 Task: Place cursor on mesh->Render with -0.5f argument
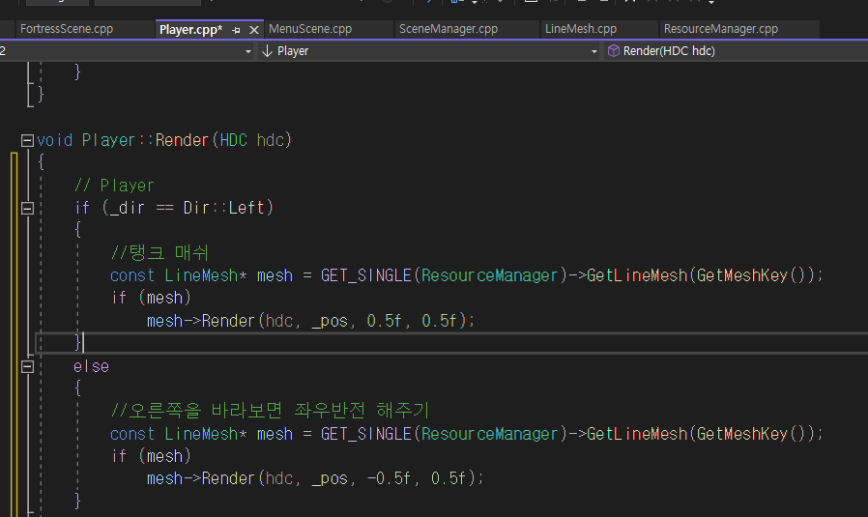pos(315,478)
